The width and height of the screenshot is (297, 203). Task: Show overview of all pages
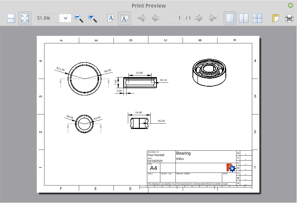point(258,18)
